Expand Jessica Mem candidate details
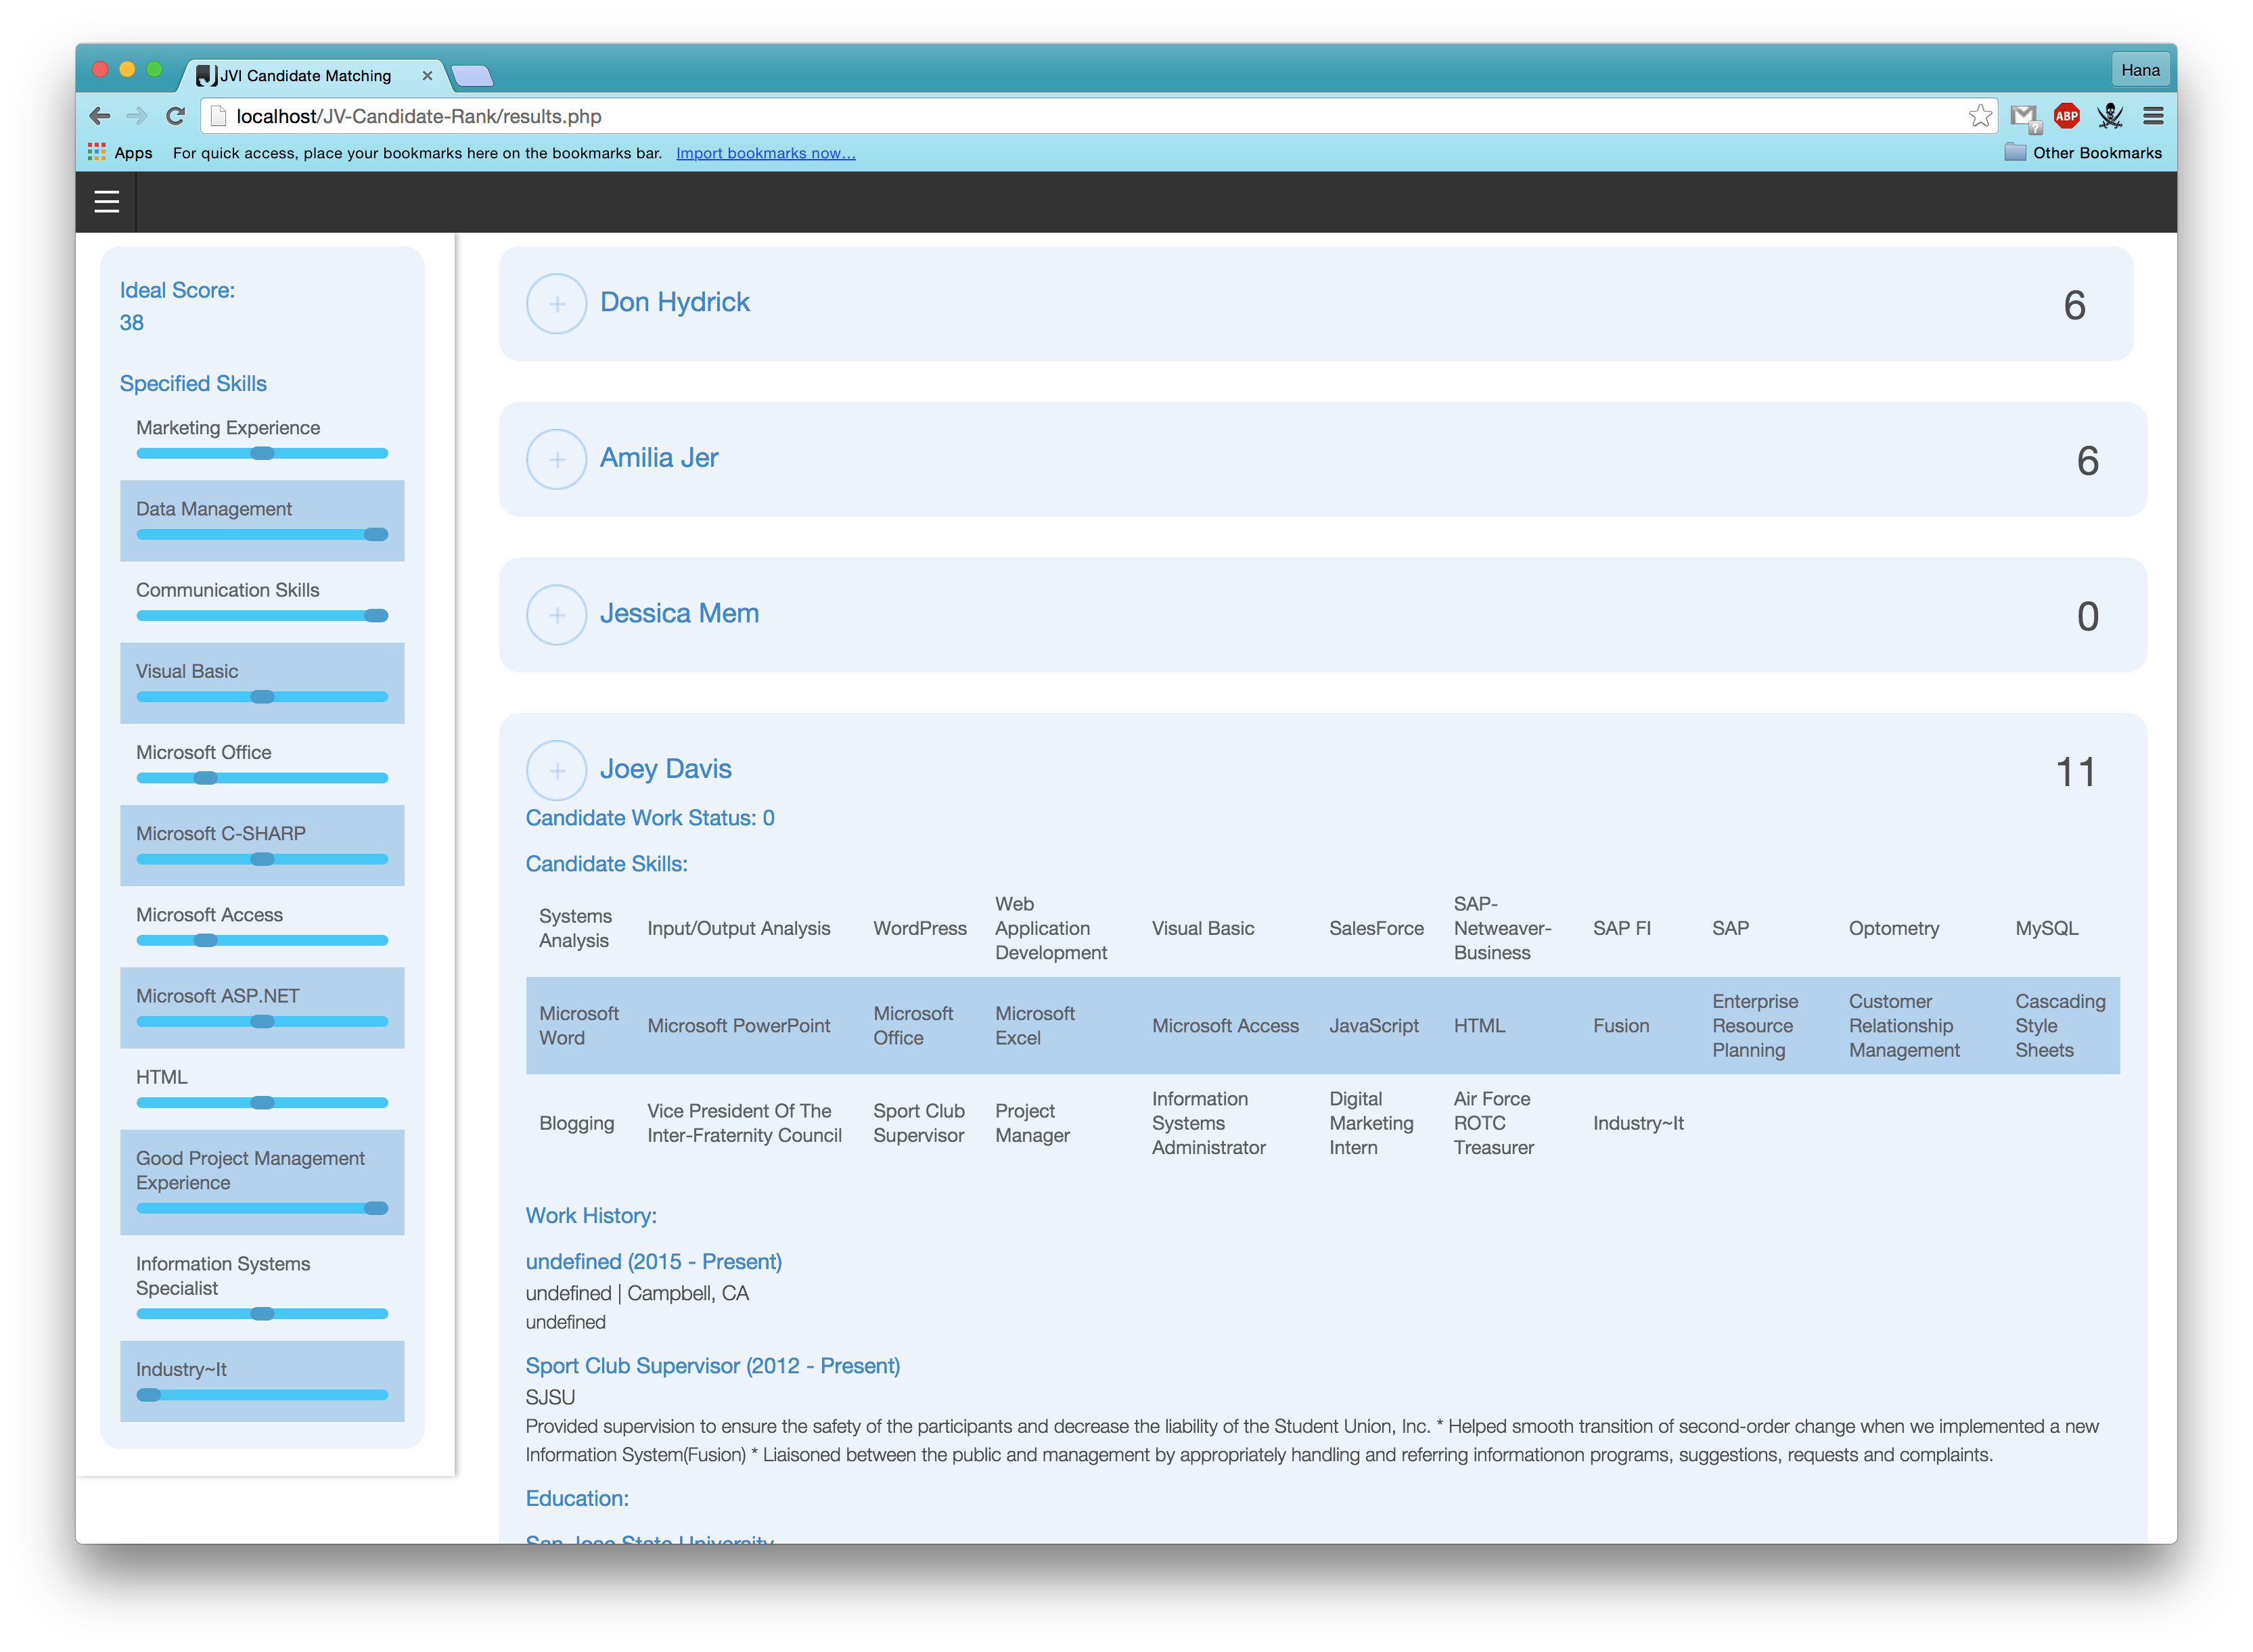 pos(557,615)
